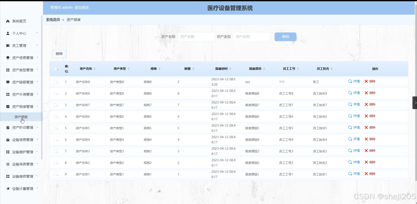Click the monitor icon next to 资产转移管理
The width and height of the screenshot is (417, 204).
(8, 82)
